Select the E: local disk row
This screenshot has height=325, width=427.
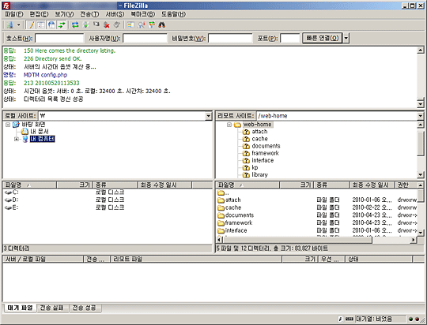108,207
